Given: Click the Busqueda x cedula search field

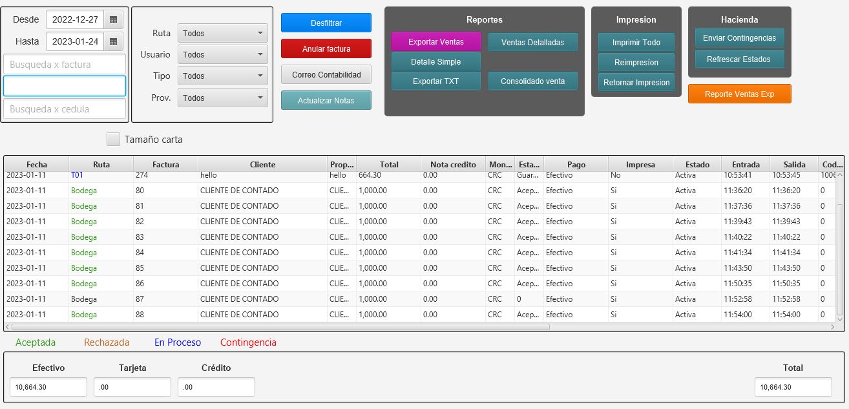Looking at the screenshot, I should click(65, 109).
